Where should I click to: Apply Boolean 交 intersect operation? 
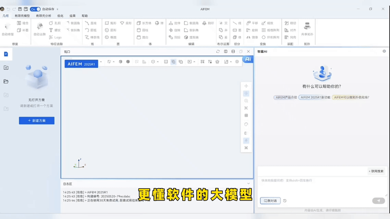(x=223, y=23)
